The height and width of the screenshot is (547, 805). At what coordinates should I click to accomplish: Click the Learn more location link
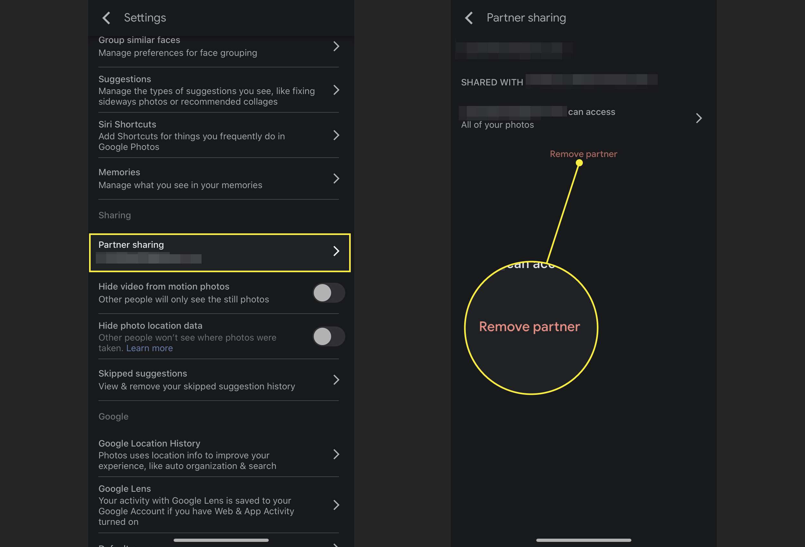coord(149,347)
